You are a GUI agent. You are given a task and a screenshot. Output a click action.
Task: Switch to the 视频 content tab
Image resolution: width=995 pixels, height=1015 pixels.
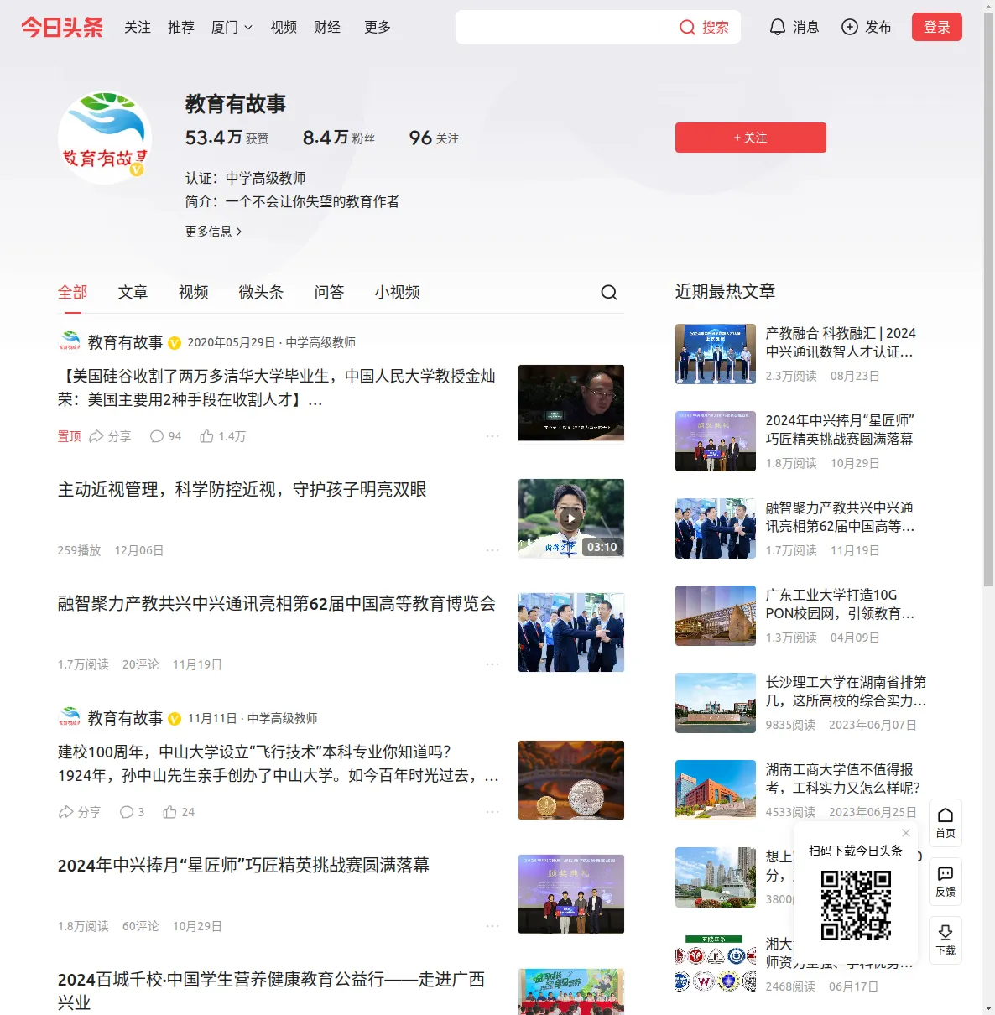194,292
